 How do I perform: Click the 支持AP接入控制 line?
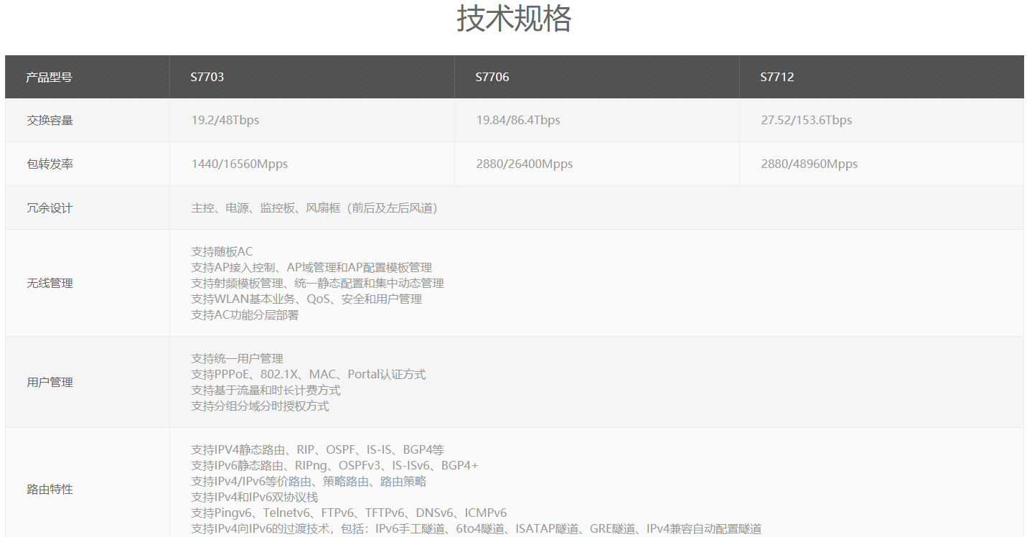point(311,268)
